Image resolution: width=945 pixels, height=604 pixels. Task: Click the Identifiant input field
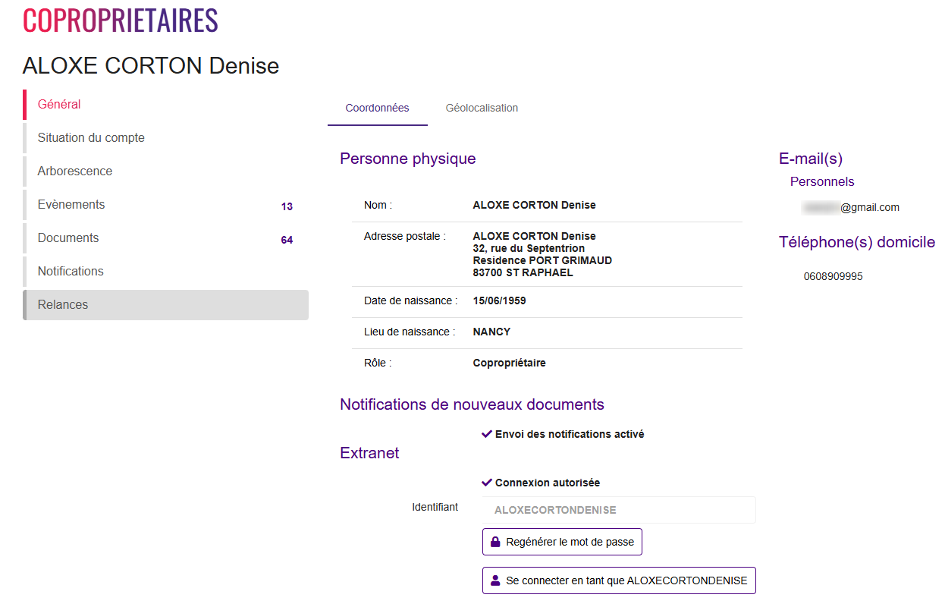pyautogui.click(x=619, y=511)
